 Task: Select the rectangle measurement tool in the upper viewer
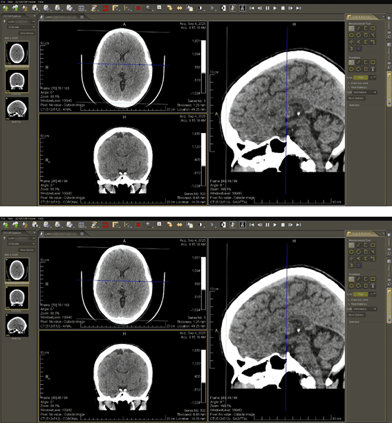click(373, 28)
